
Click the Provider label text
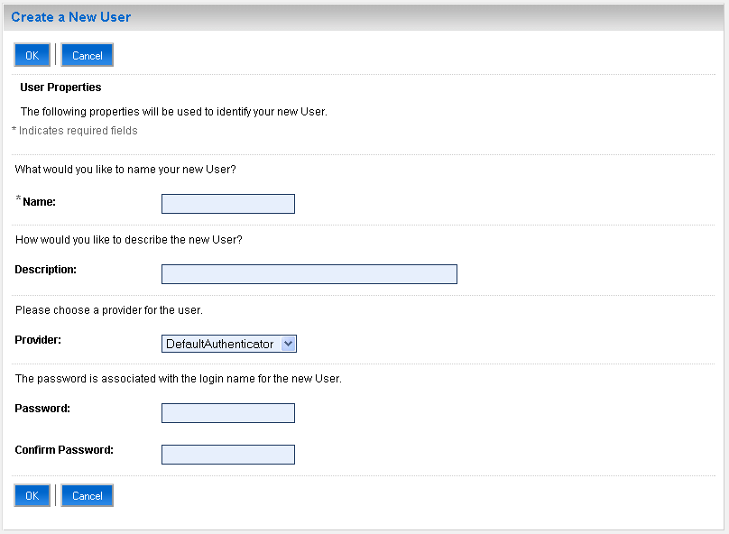click(x=38, y=339)
